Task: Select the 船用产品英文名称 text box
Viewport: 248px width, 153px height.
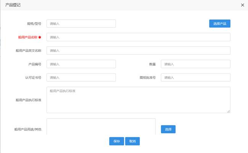Action: (x=138, y=50)
